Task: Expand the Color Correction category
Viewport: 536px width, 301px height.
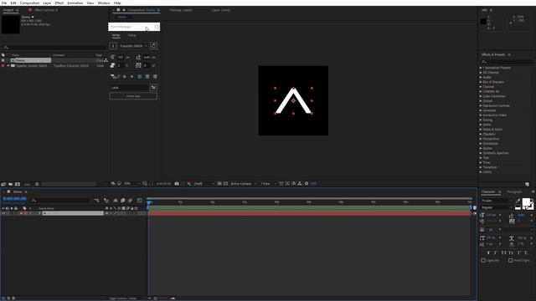Action: pos(481,96)
